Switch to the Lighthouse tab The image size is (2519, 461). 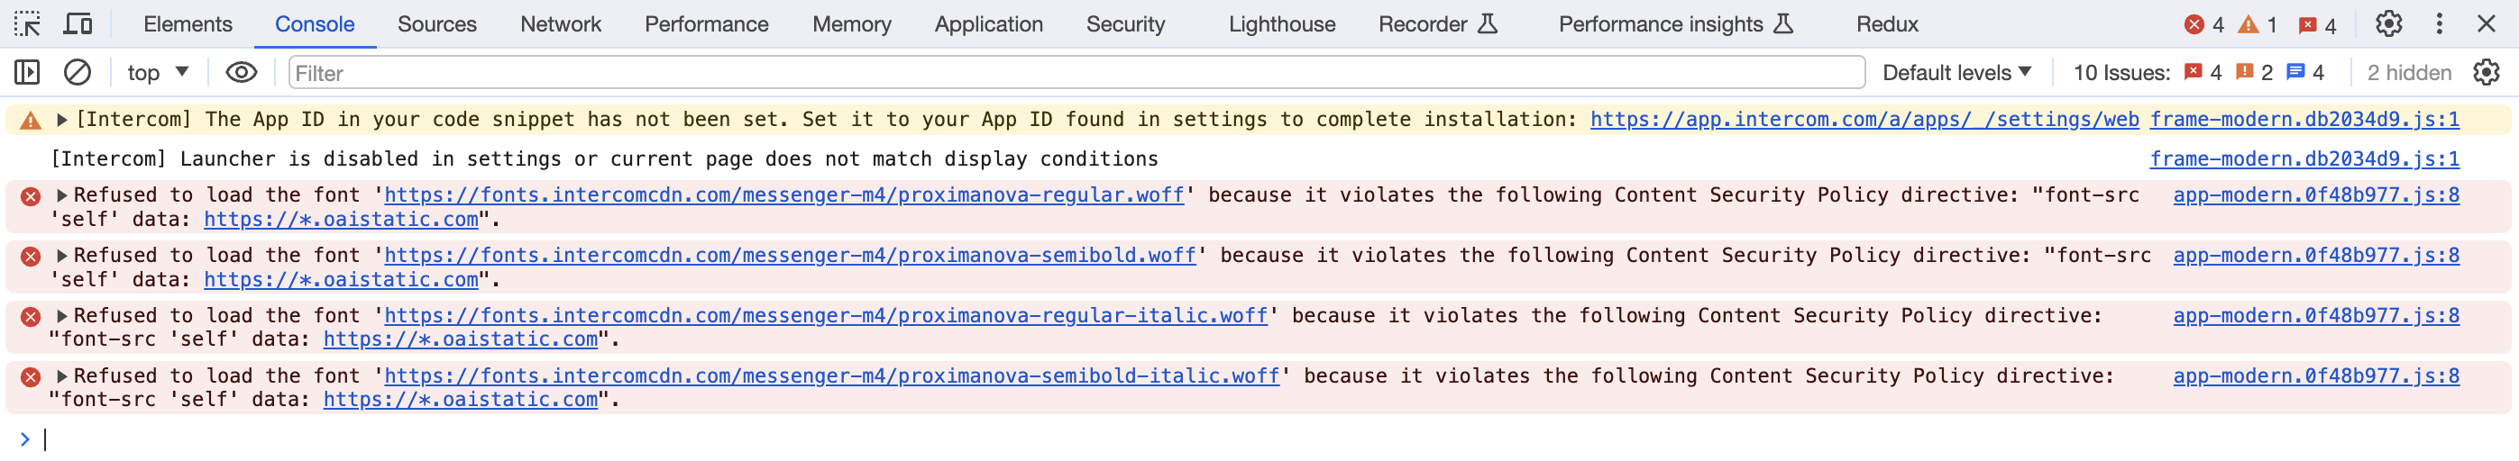1282,24
